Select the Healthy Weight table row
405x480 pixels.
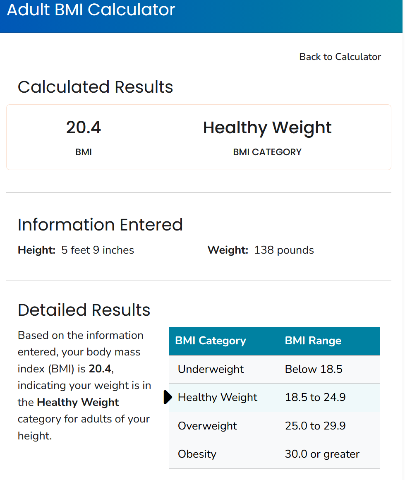coord(275,398)
